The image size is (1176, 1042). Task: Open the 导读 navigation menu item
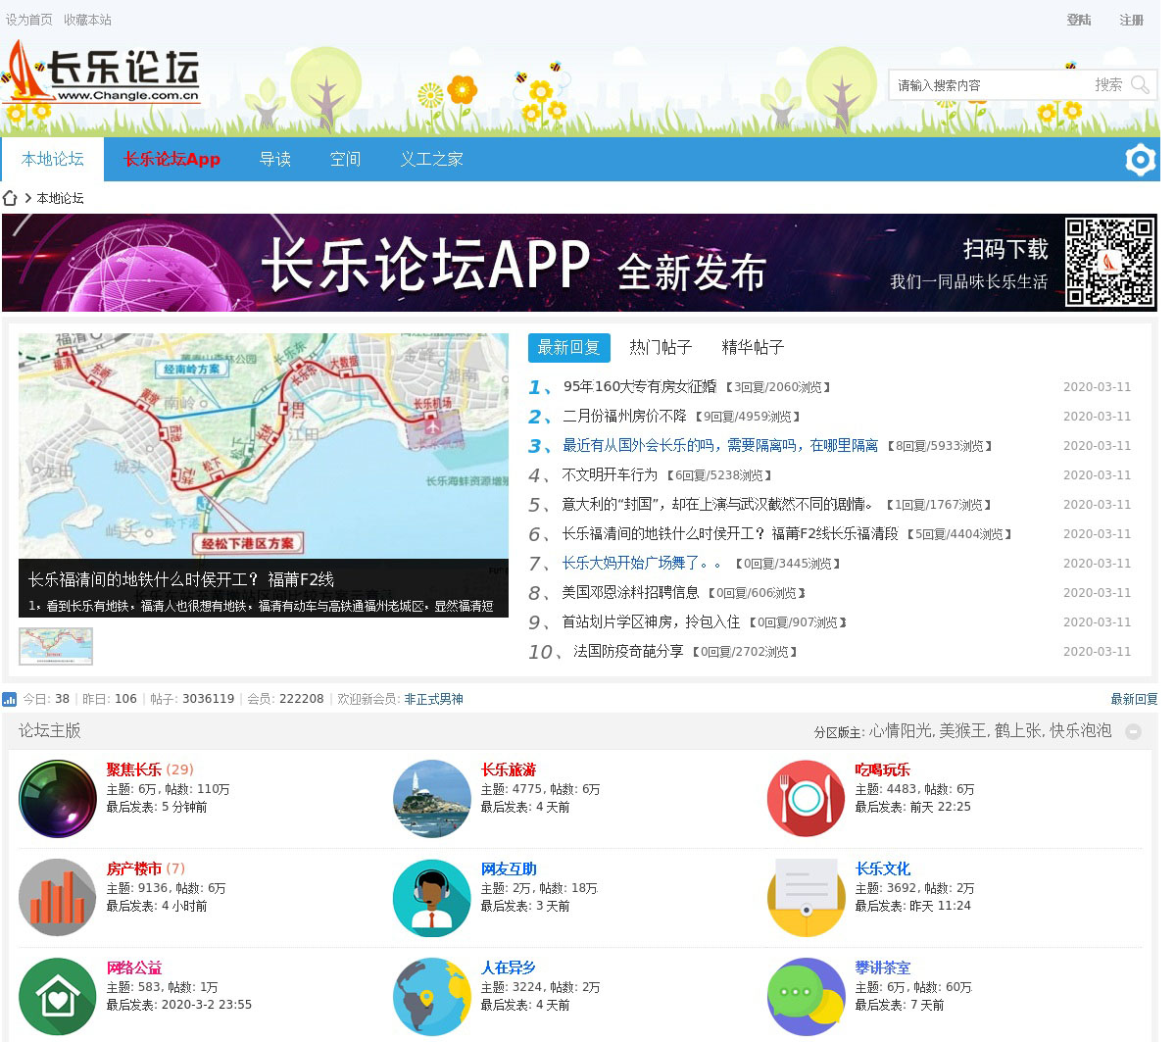click(x=274, y=159)
